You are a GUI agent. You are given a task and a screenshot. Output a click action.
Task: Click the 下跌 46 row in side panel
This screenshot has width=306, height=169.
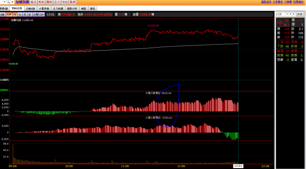[x=283, y=46]
